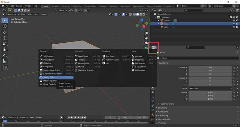This screenshot has height=127, width=240.
Task: Select the Rotate tool
Action: pos(4,38)
